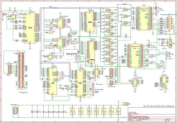Image resolution: width=177 pixels, height=123 pixels.
Task: Select the lower Raspberry Pi Pico module
Action: click(x=135, y=56)
